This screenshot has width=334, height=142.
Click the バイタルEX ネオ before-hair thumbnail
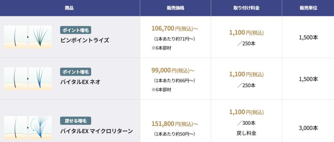pyautogui.click(x=15, y=78)
